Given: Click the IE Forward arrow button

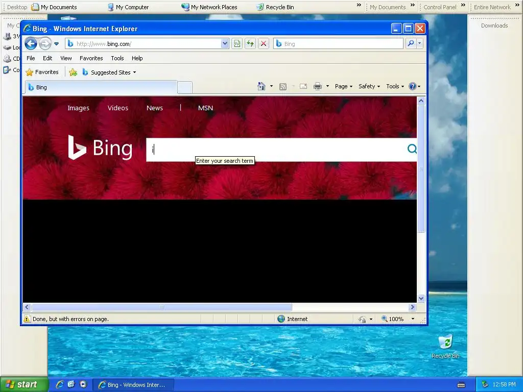Looking at the screenshot, I should (45, 43).
